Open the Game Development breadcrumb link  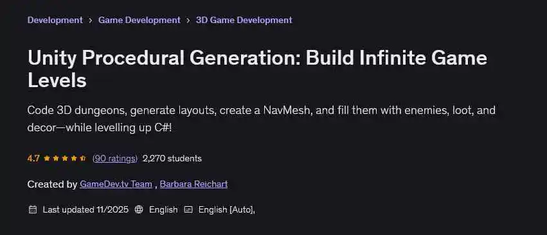coord(139,20)
